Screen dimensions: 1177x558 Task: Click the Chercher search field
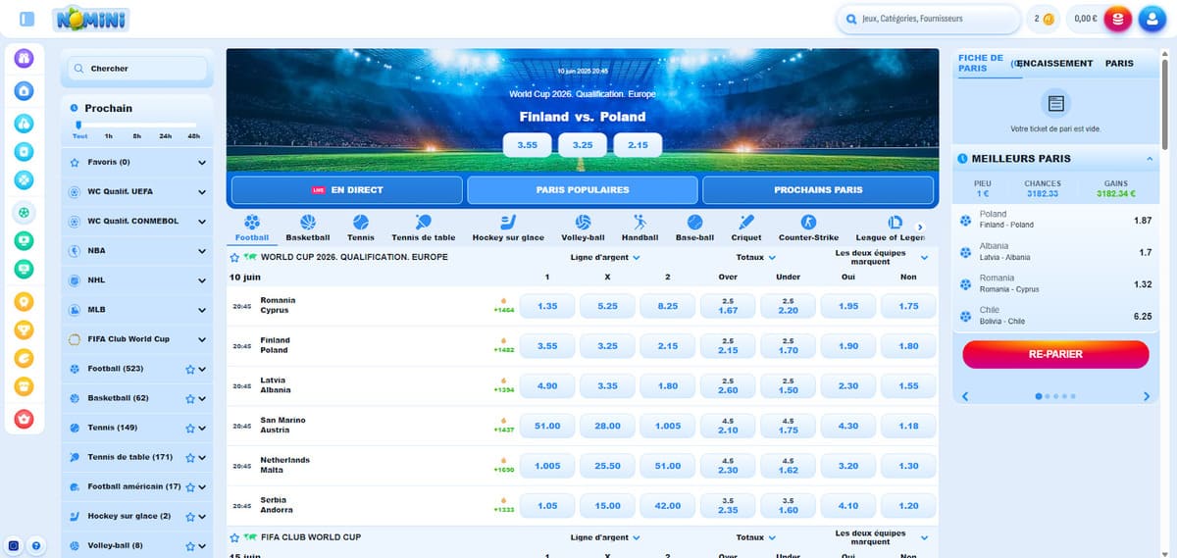pos(137,69)
